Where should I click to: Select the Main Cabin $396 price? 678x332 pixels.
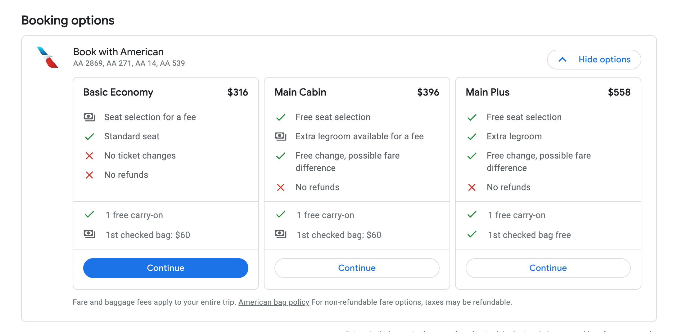tap(428, 92)
